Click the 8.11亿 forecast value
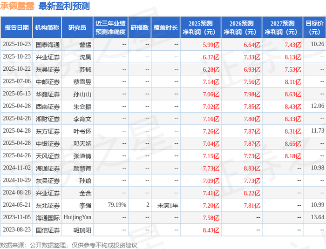Image resolution: width=326 pixels, height=249 pixels. pos(293,82)
